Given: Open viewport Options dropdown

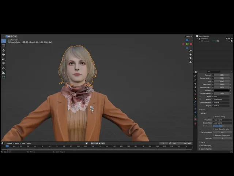Looking at the screenshot, I should (x=189, y=36).
